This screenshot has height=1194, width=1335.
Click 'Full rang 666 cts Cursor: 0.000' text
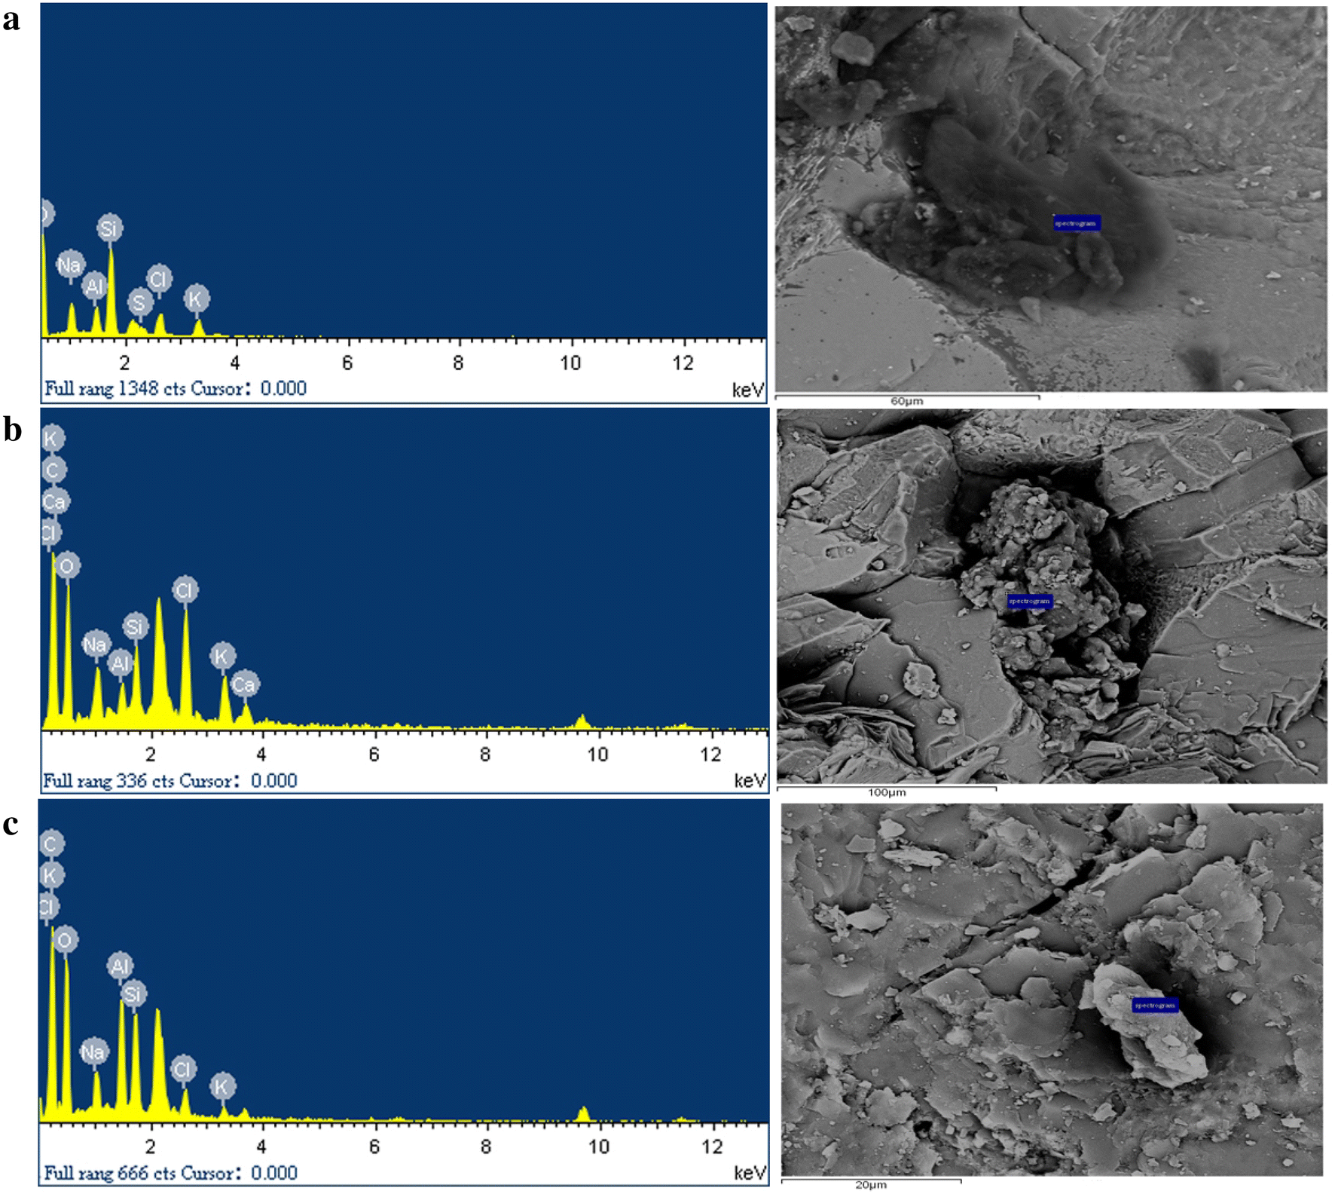[x=171, y=1173]
